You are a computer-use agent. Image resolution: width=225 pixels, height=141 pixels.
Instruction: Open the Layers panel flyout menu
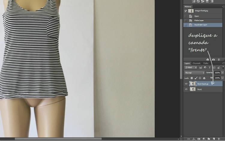223,63
